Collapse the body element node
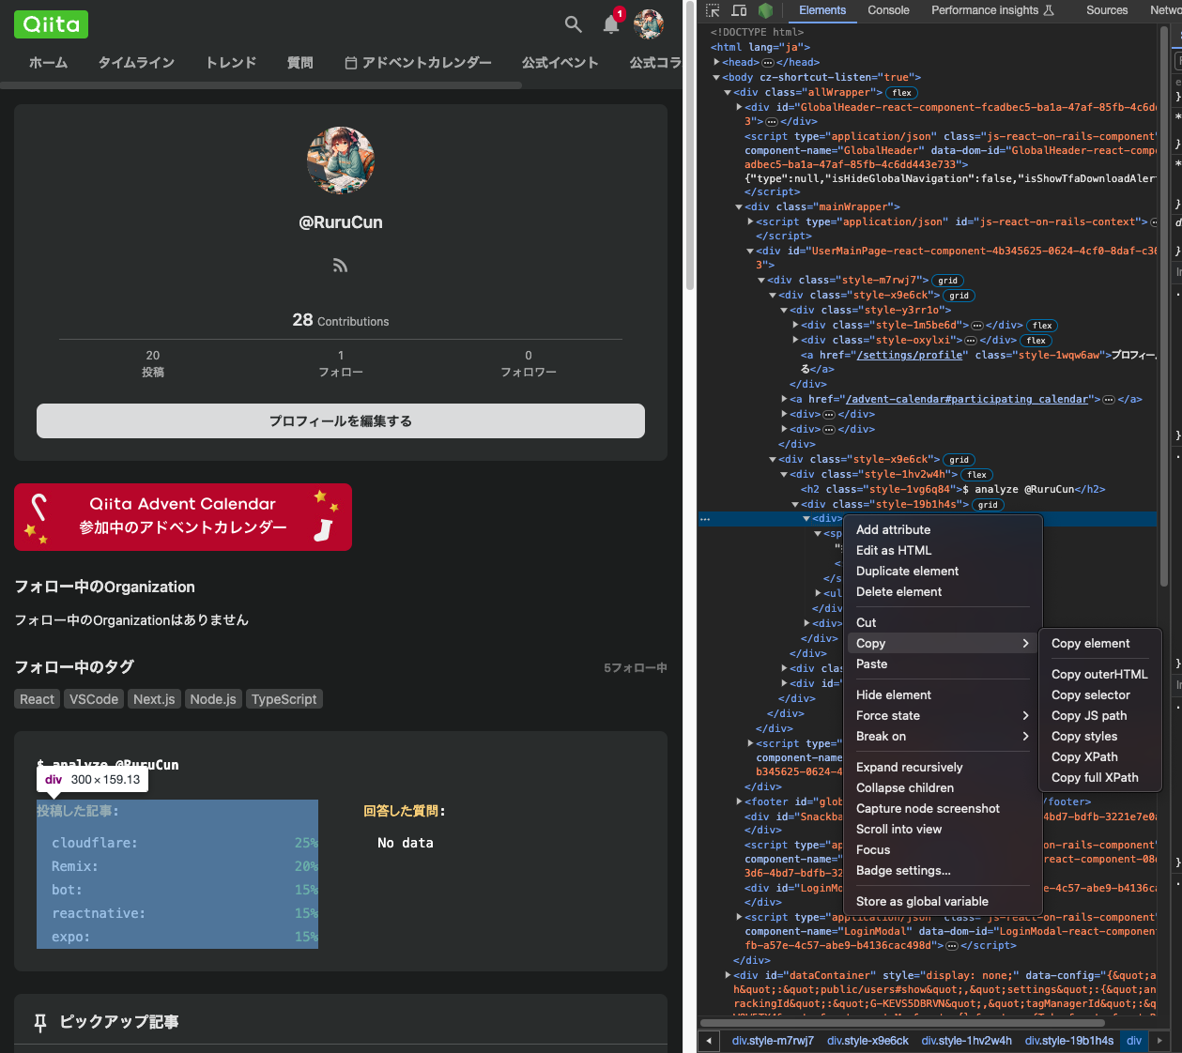Screen dimensions: 1182x1053 (x=716, y=78)
